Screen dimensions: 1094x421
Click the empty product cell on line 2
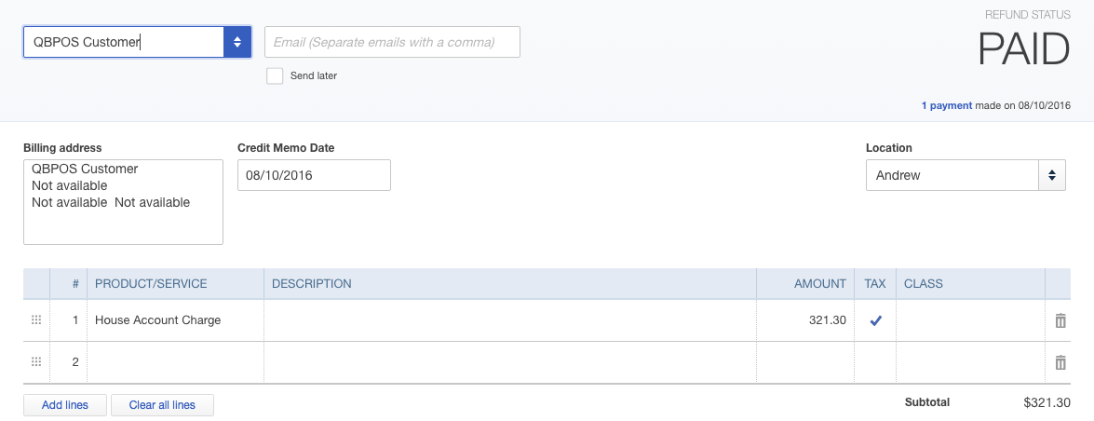pyautogui.click(x=176, y=362)
